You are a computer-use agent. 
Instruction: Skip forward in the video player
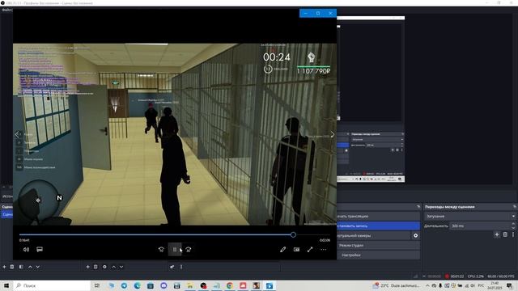coord(189,250)
